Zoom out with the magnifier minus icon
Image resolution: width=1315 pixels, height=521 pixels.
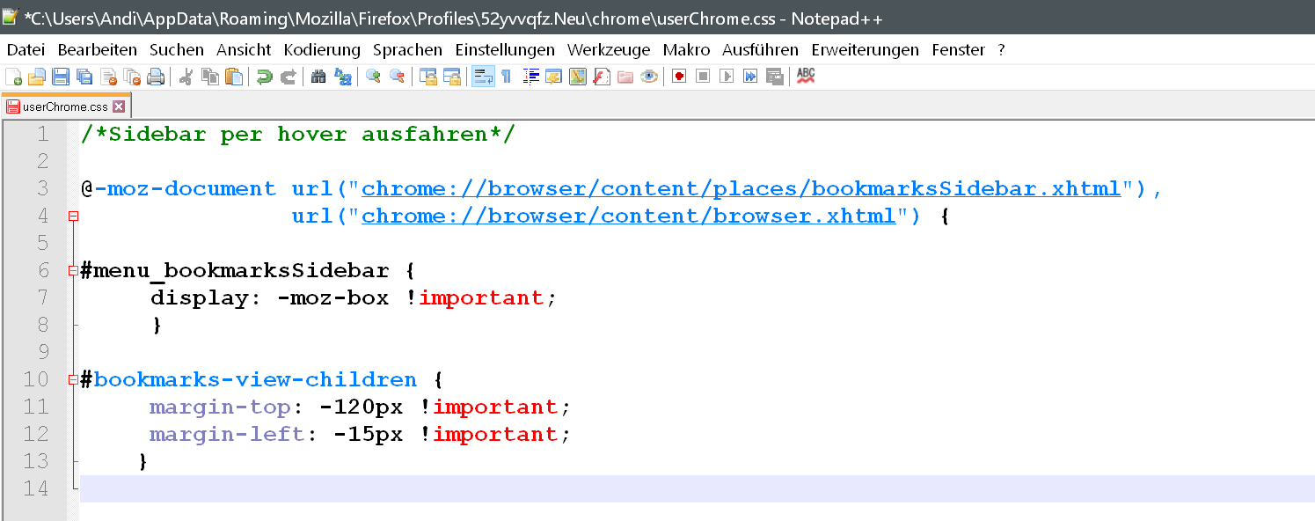click(x=397, y=77)
